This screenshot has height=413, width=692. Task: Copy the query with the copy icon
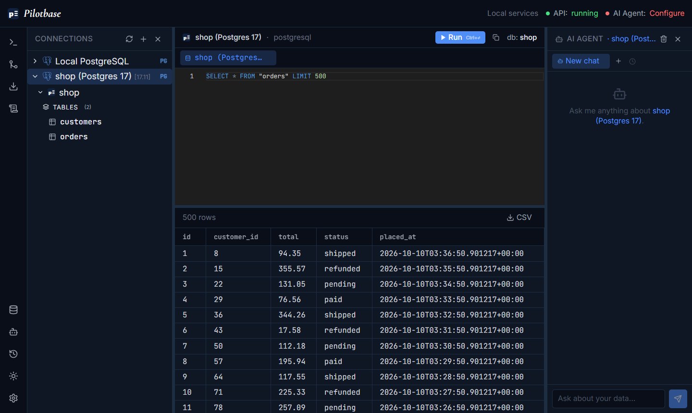[496, 37]
